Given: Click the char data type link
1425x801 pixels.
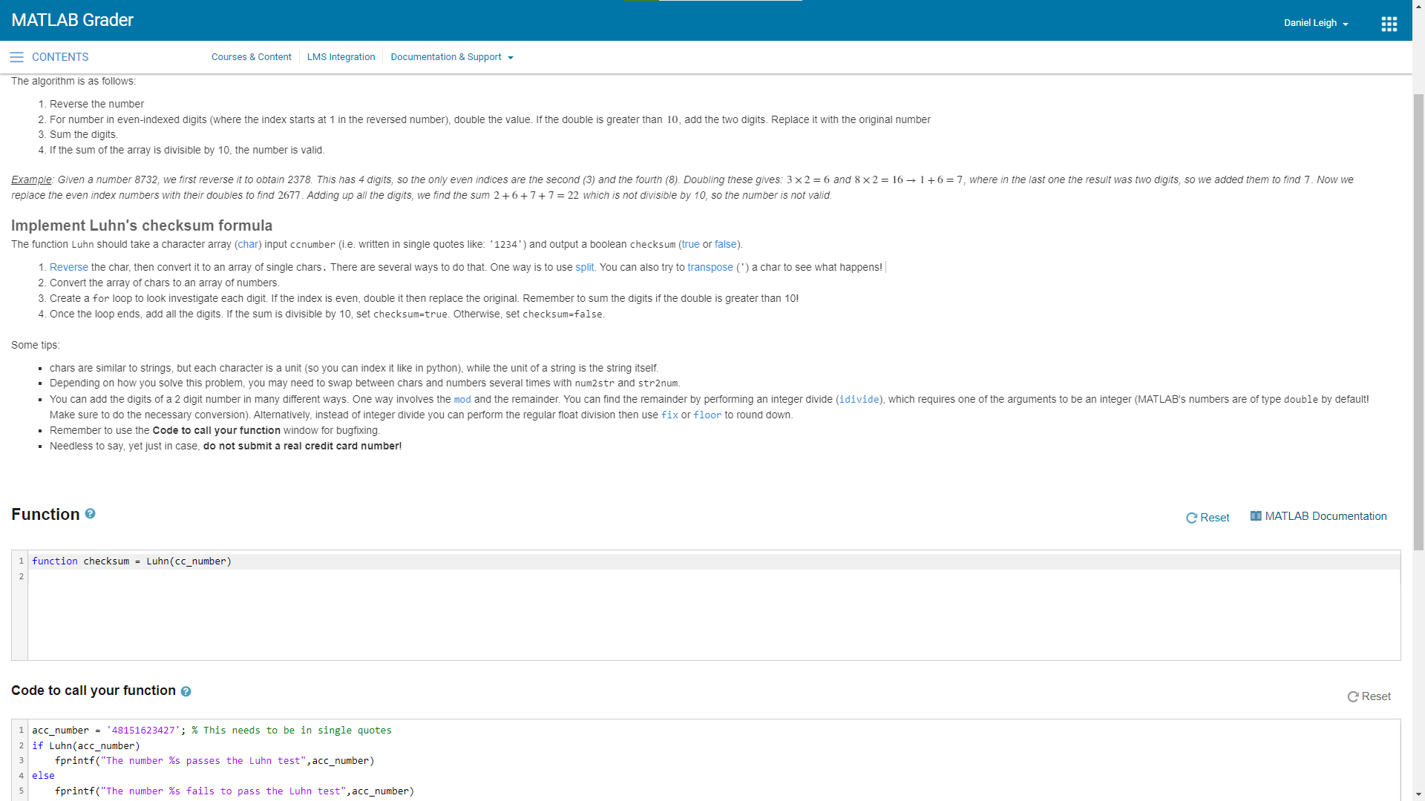Looking at the screenshot, I should (248, 244).
